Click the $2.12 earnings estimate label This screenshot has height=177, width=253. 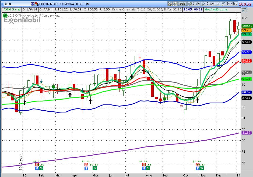(x=86, y=161)
